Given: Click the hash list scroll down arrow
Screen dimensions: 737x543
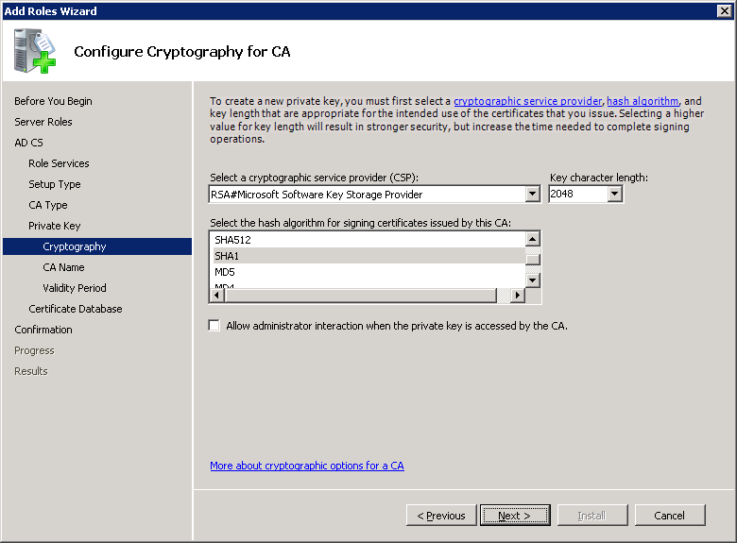Looking at the screenshot, I should click(533, 280).
